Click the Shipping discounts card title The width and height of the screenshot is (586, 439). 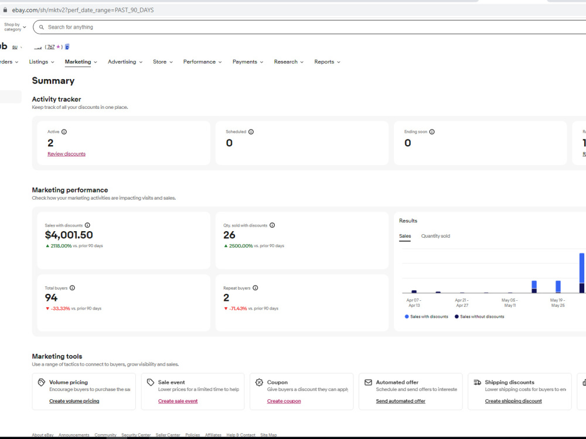(510, 382)
